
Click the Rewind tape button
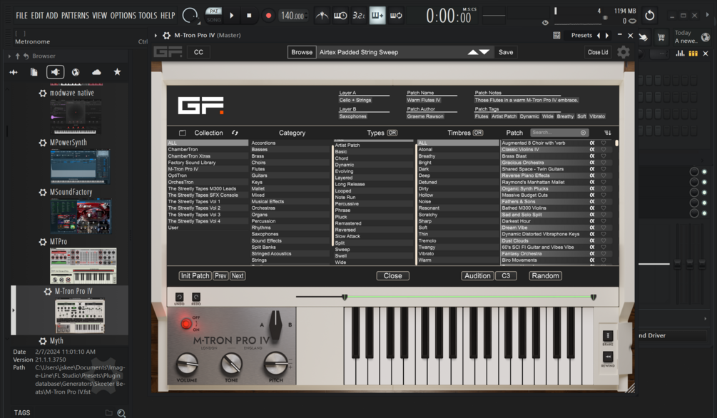[608, 357]
